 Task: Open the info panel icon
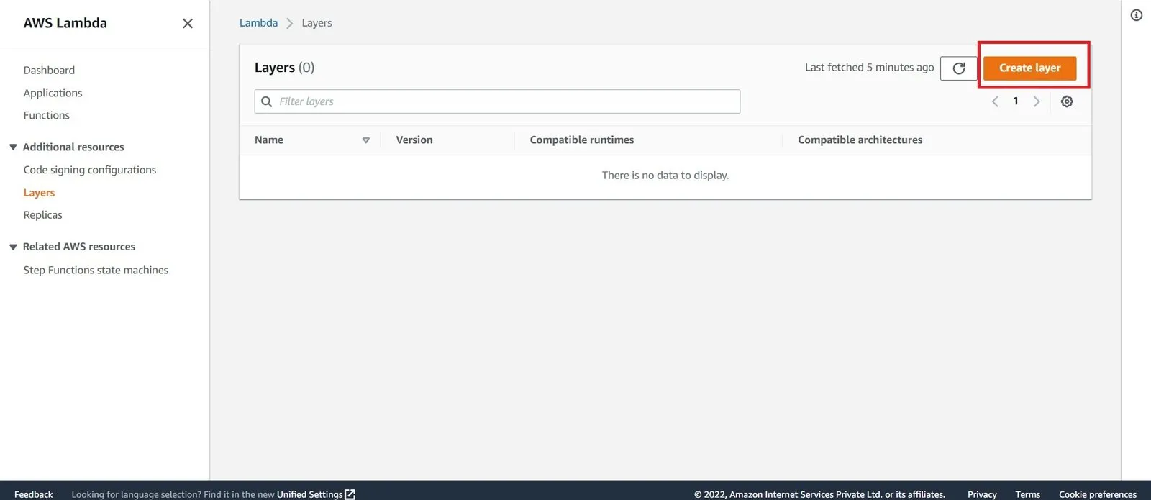pos(1136,15)
